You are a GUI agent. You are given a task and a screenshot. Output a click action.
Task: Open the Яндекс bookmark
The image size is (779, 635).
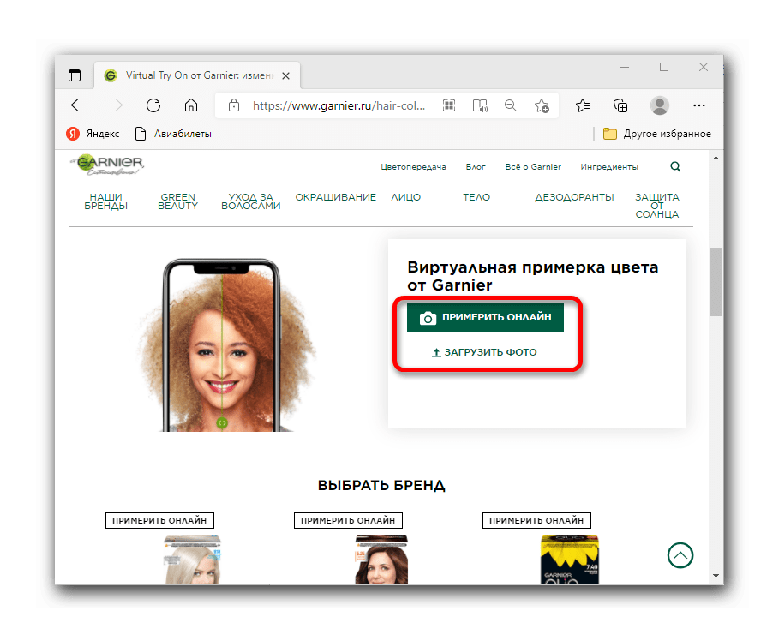[93, 134]
